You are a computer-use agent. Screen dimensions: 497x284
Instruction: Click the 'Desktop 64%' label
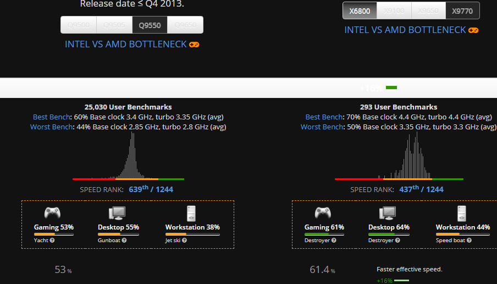click(389, 227)
